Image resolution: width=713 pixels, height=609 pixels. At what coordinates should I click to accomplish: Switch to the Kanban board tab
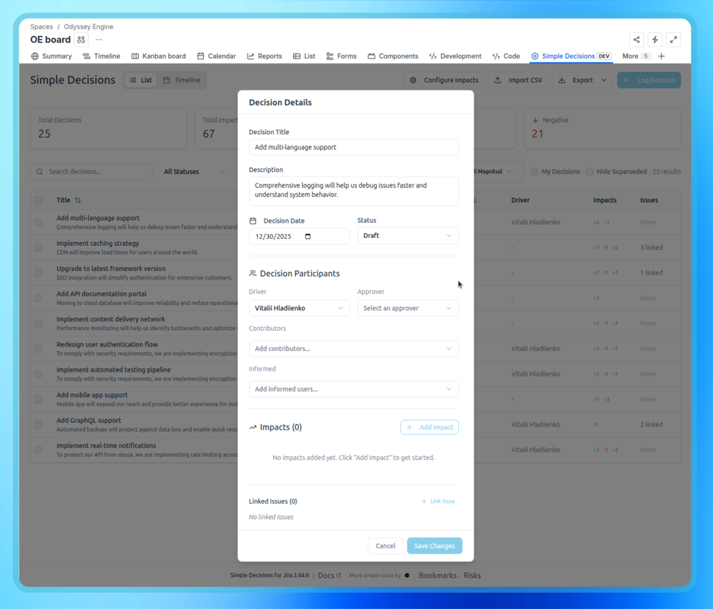(158, 55)
